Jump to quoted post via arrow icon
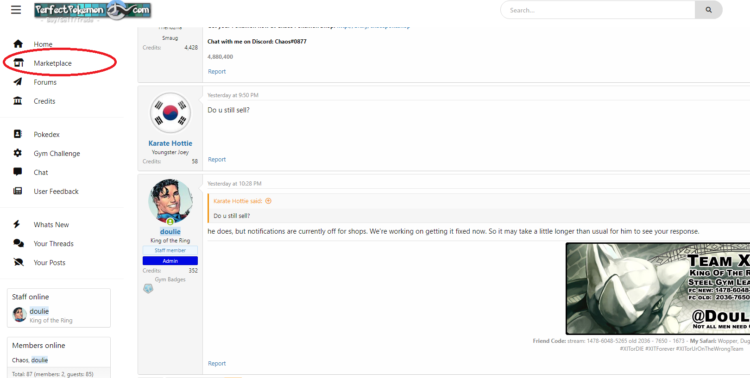Image resolution: width=750 pixels, height=378 pixels. pyautogui.click(x=268, y=201)
